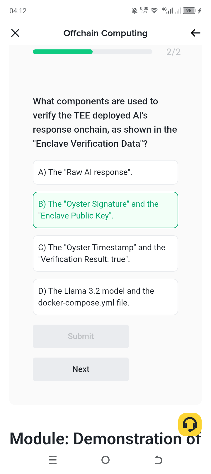Choose answer D Llama 3.2 model option
The height and width of the screenshot is (474, 211).
tap(105, 297)
